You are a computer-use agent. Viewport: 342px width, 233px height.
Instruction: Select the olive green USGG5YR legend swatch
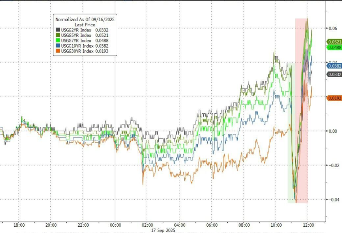point(58,35)
